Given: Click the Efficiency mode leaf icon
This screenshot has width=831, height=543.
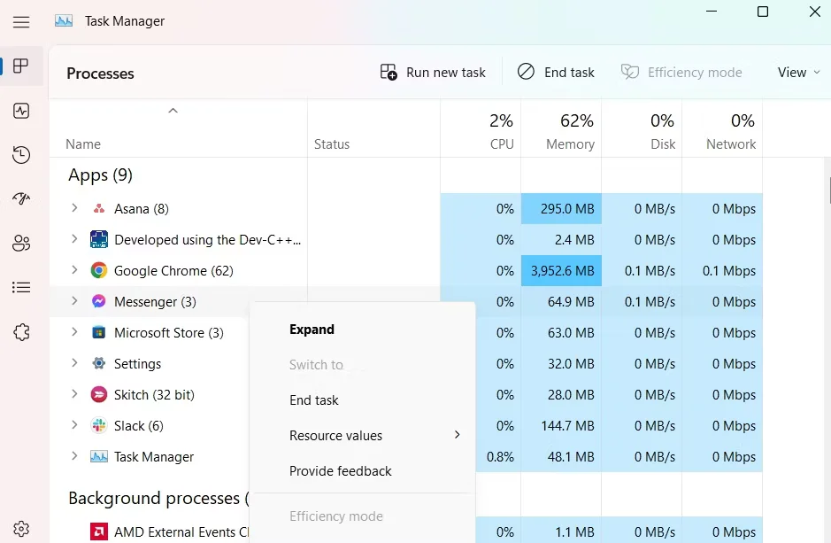Looking at the screenshot, I should (x=630, y=72).
